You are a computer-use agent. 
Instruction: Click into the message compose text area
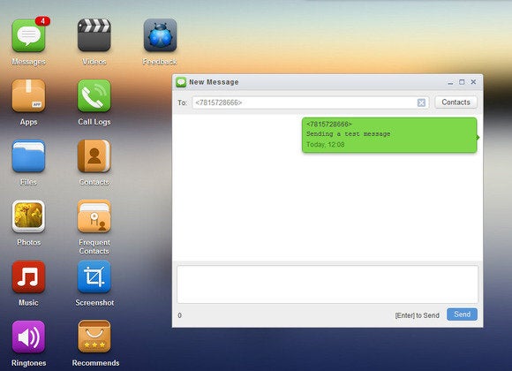tap(328, 284)
